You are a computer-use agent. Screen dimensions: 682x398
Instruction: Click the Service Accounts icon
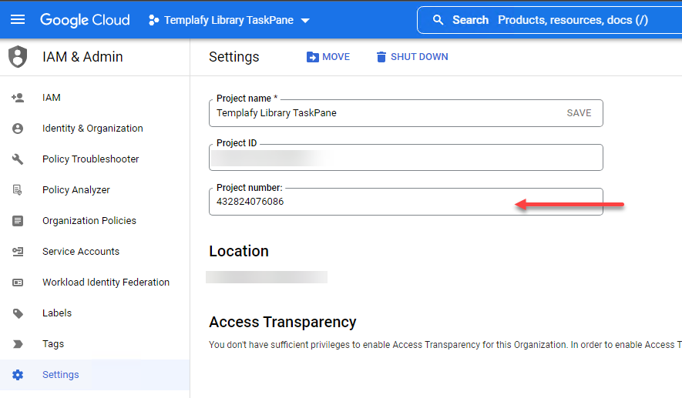[18, 252]
